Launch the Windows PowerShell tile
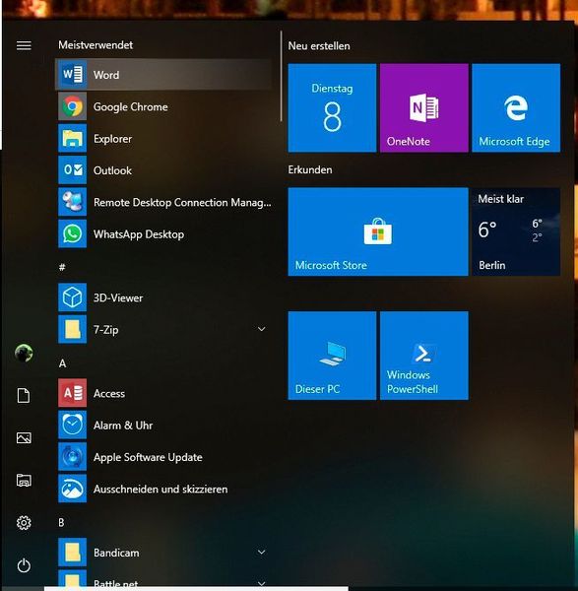This screenshot has width=578, height=591. [x=423, y=356]
